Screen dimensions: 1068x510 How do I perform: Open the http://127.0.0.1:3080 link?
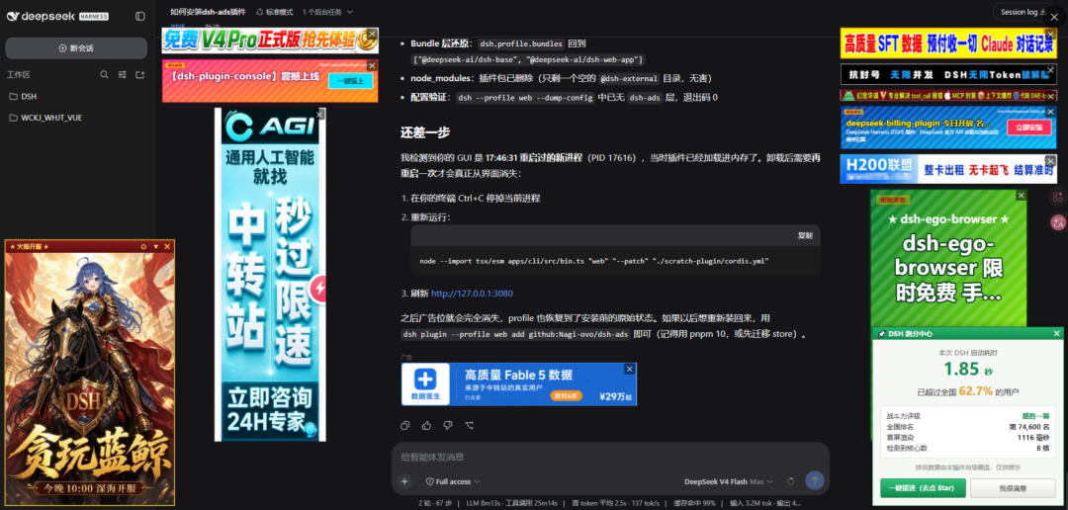[x=472, y=294]
